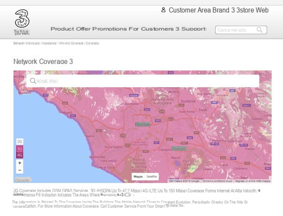Open the For Customers 3 menu
Viewport: 283px width, 216px height.
click(154, 29)
